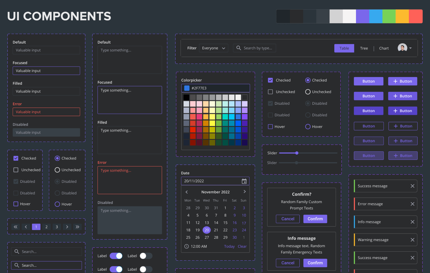Tick the Unchecked checkbox in the left panel
Viewport: 430px width, 273px height.
(x=16, y=170)
